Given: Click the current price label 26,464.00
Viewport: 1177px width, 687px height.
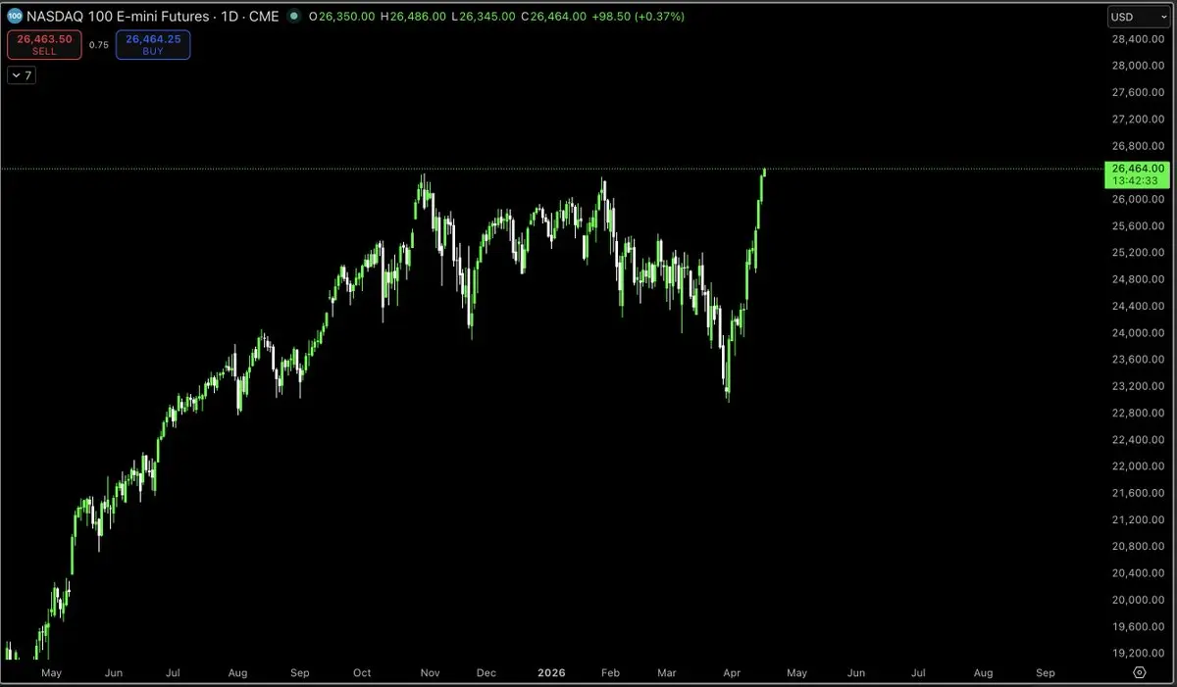Looking at the screenshot, I should point(1138,169).
